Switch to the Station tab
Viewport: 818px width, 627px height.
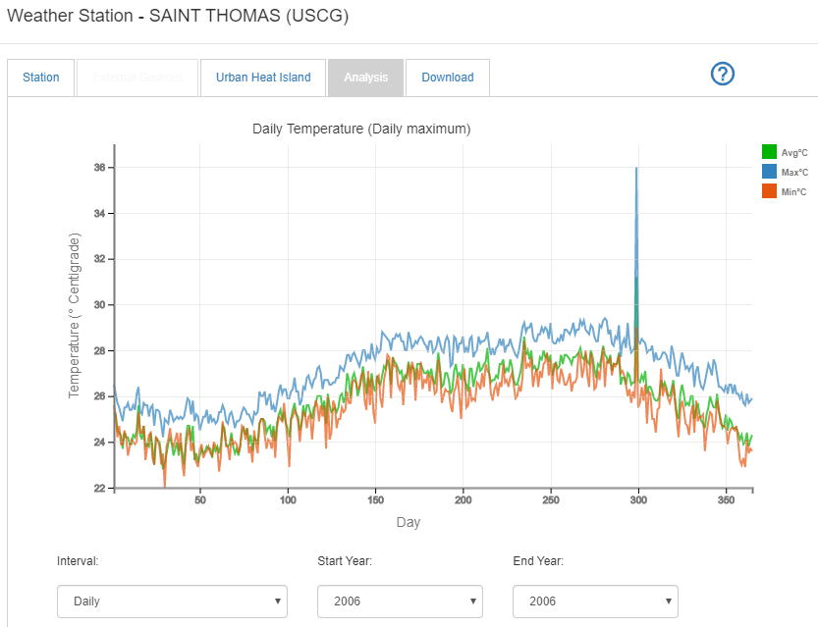[40, 77]
